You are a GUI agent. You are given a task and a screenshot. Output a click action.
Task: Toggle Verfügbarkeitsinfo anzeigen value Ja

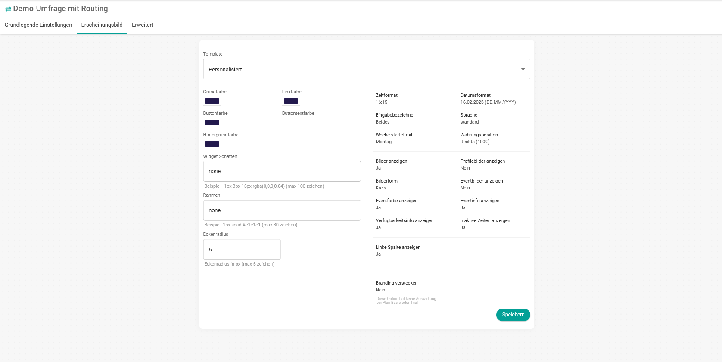(x=378, y=228)
